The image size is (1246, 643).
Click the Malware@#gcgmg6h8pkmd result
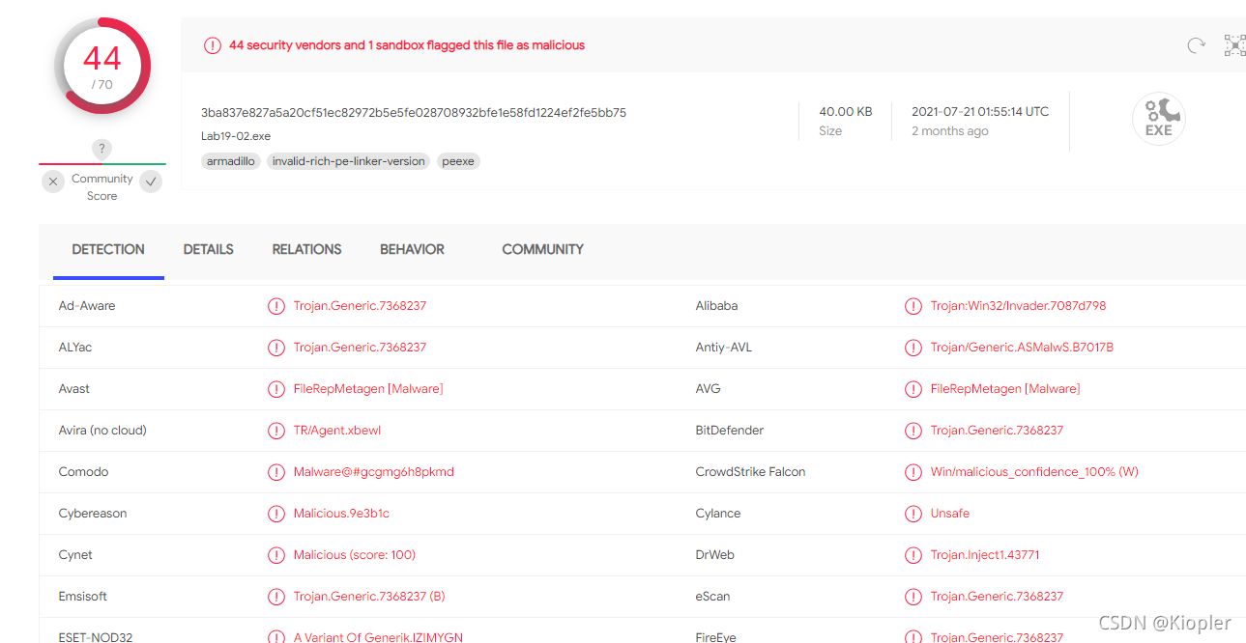point(374,472)
